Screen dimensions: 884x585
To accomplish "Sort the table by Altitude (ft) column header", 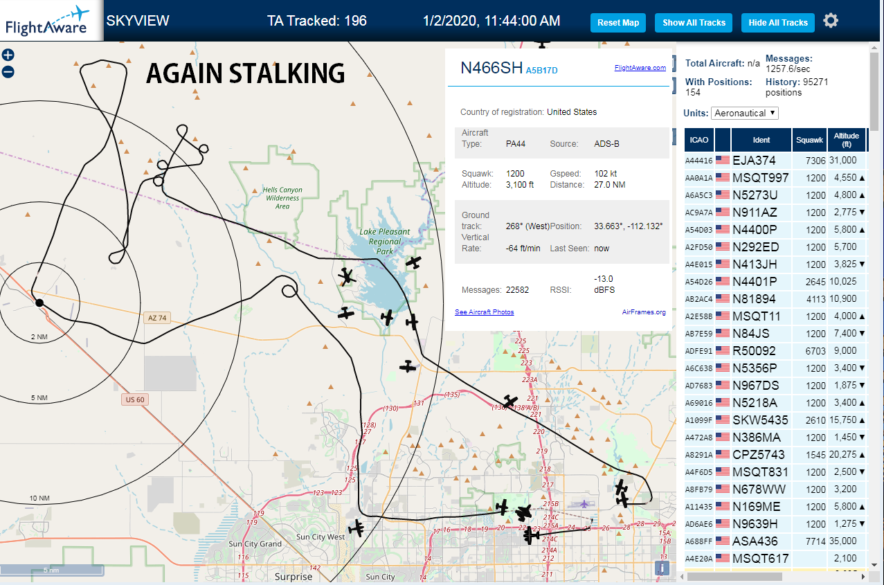I will (x=847, y=140).
